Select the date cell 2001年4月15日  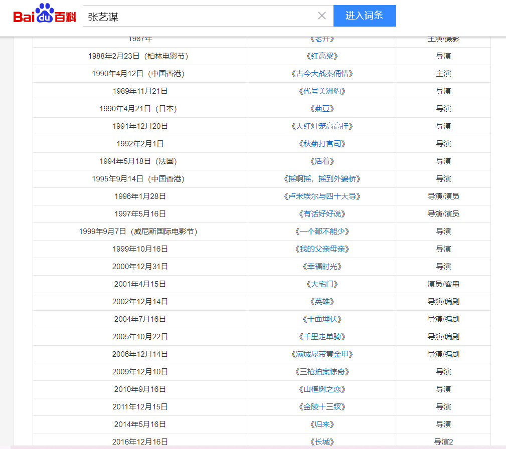pyautogui.click(x=140, y=284)
